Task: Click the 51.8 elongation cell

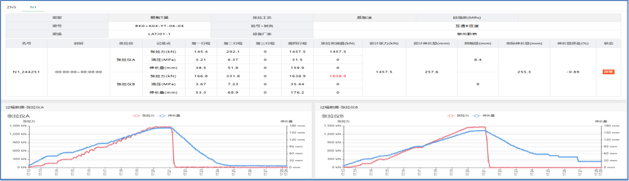Action: [x=233, y=68]
